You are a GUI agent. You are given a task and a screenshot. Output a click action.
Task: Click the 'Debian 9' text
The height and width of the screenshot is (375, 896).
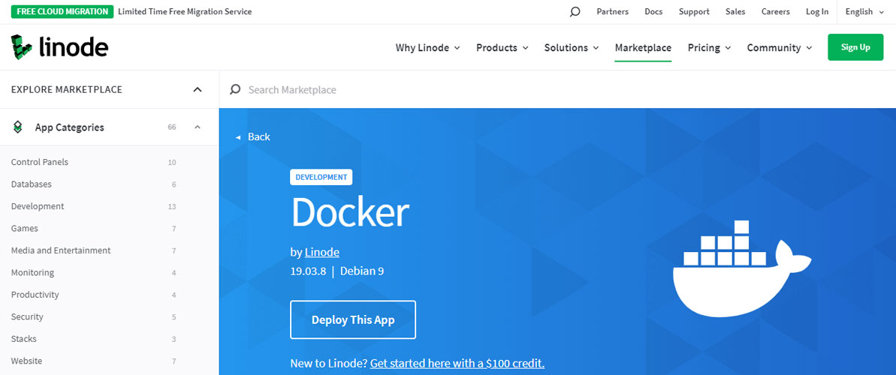[362, 271]
